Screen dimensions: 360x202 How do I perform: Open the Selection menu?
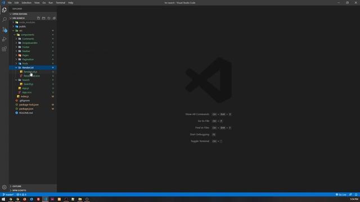pyautogui.click(x=26, y=3)
